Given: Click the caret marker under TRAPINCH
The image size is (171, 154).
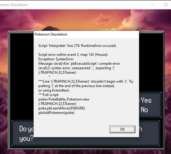Looking at the screenshot, I should click(49, 77).
